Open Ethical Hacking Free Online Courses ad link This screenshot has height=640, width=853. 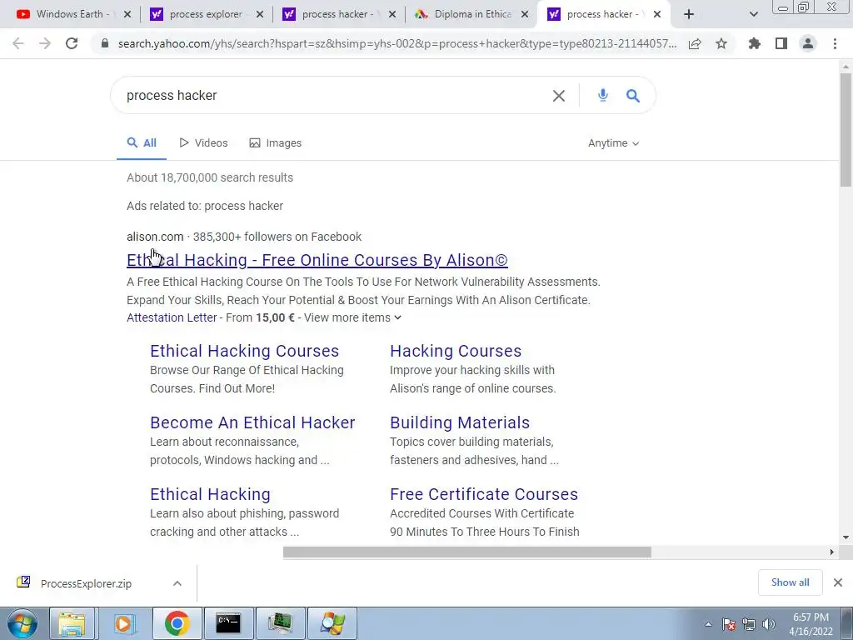(x=317, y=260)
